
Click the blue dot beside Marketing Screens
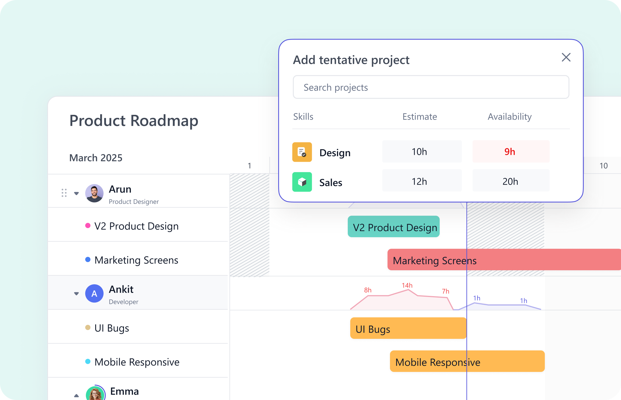pyautogui.click(x=88, y=260)
